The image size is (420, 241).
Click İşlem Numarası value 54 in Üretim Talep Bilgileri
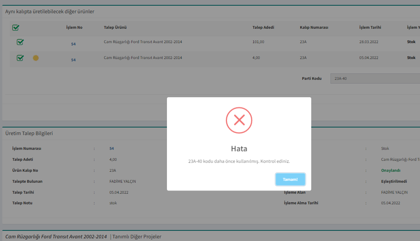(x=111, y=149)
